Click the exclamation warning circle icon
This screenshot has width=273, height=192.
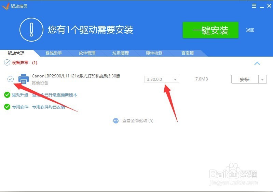pyautogui.click(x=31, y=30)
